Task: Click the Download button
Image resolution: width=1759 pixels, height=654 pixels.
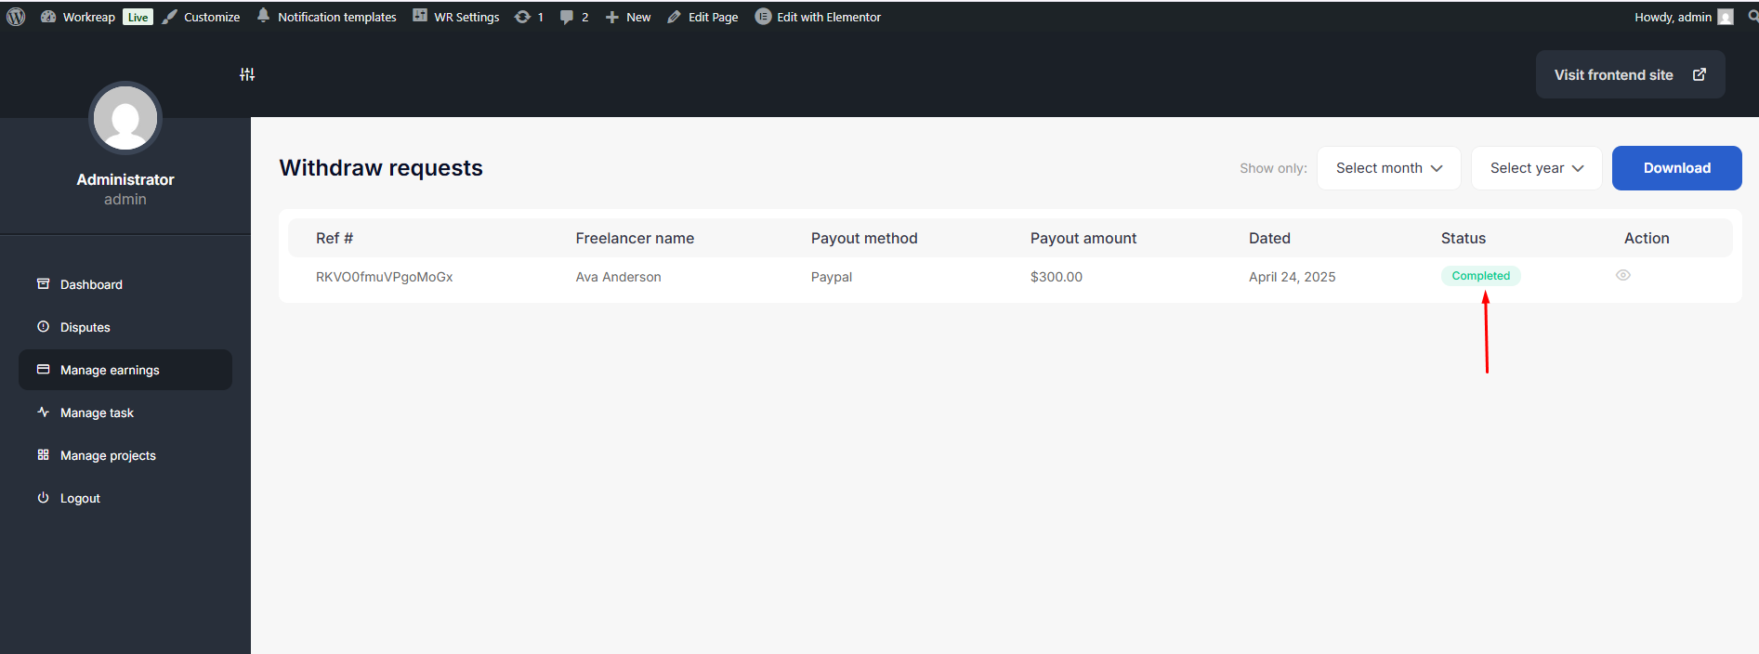Action: (x=1676, y=168)
